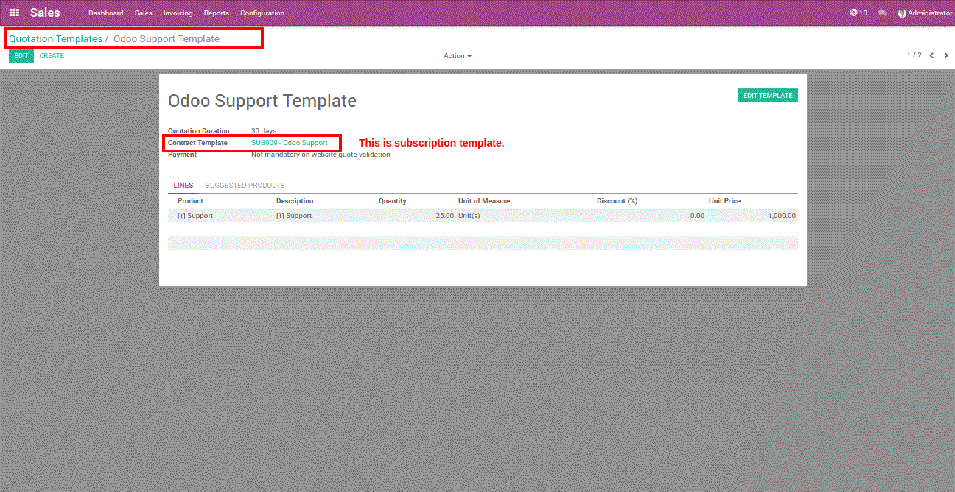Click the payment value 'Not mandatory on website quote validation'

pos(321,155)
